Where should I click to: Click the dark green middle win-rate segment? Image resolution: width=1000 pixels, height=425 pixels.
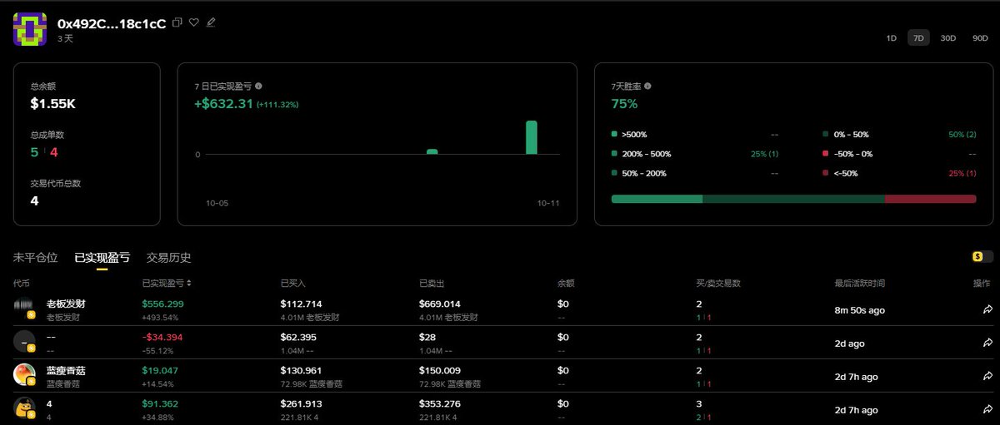pyautogui.click(x=793, y=199)
